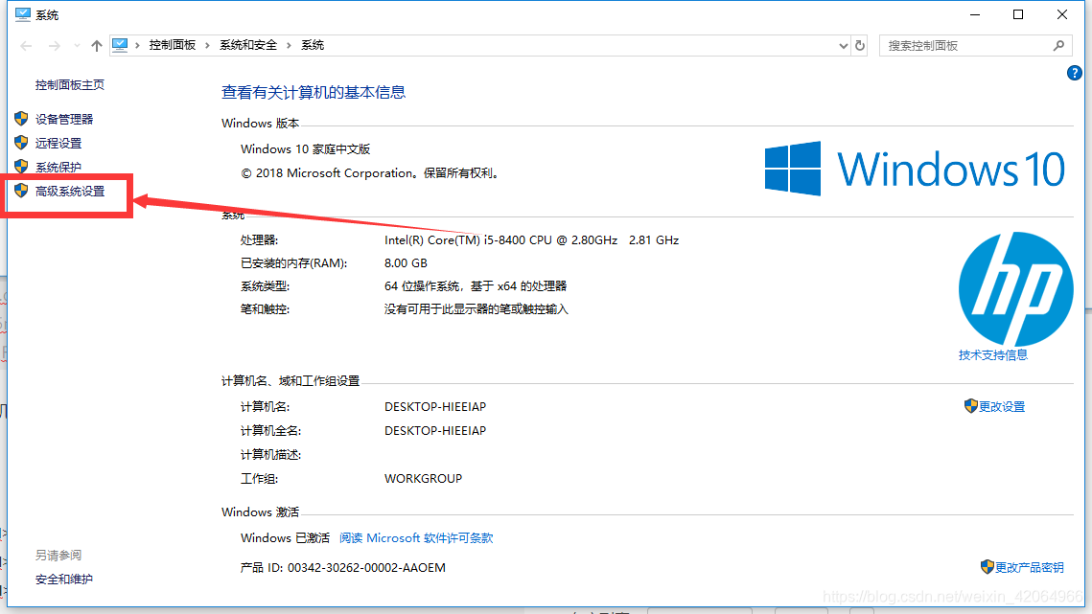Select 系统和安全 breadcrumb in address bar
This screenshot has height=614, width=1092.
coord(248,45)
